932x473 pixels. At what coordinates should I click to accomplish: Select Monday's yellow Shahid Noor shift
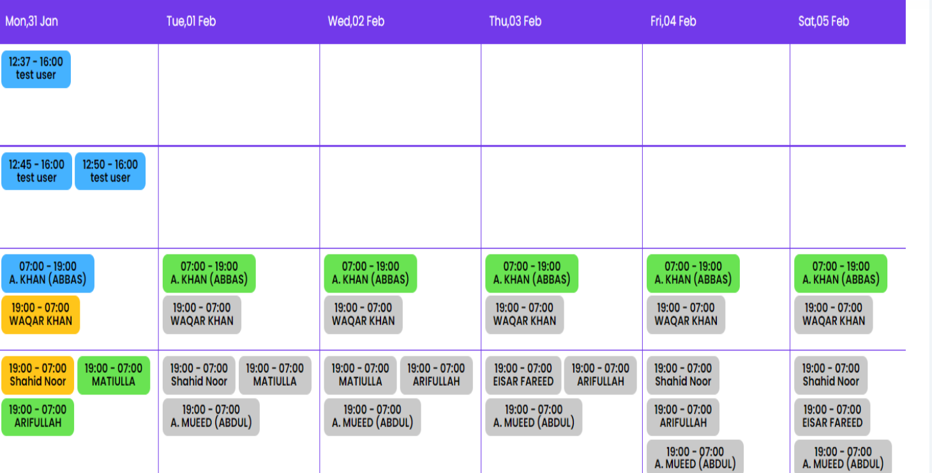(38, 375)
